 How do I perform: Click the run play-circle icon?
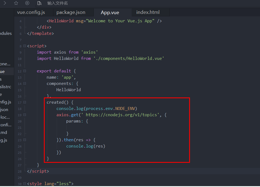coord(27,3)
